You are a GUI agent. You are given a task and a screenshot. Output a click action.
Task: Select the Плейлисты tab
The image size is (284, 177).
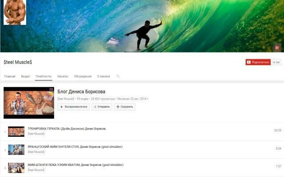(x=43, y=76)
